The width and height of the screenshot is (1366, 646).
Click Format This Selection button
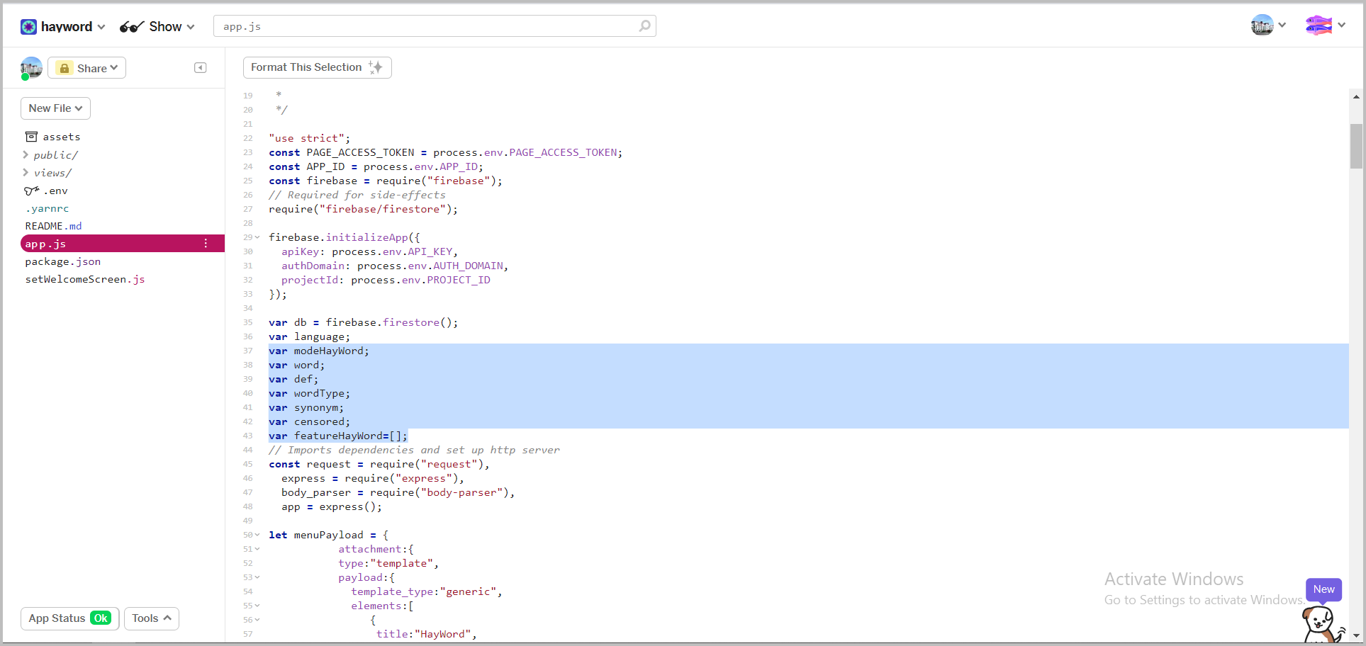pos(317,67)
